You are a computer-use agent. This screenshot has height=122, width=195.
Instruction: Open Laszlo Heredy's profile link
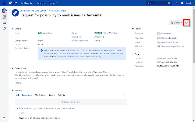(28, 109)
